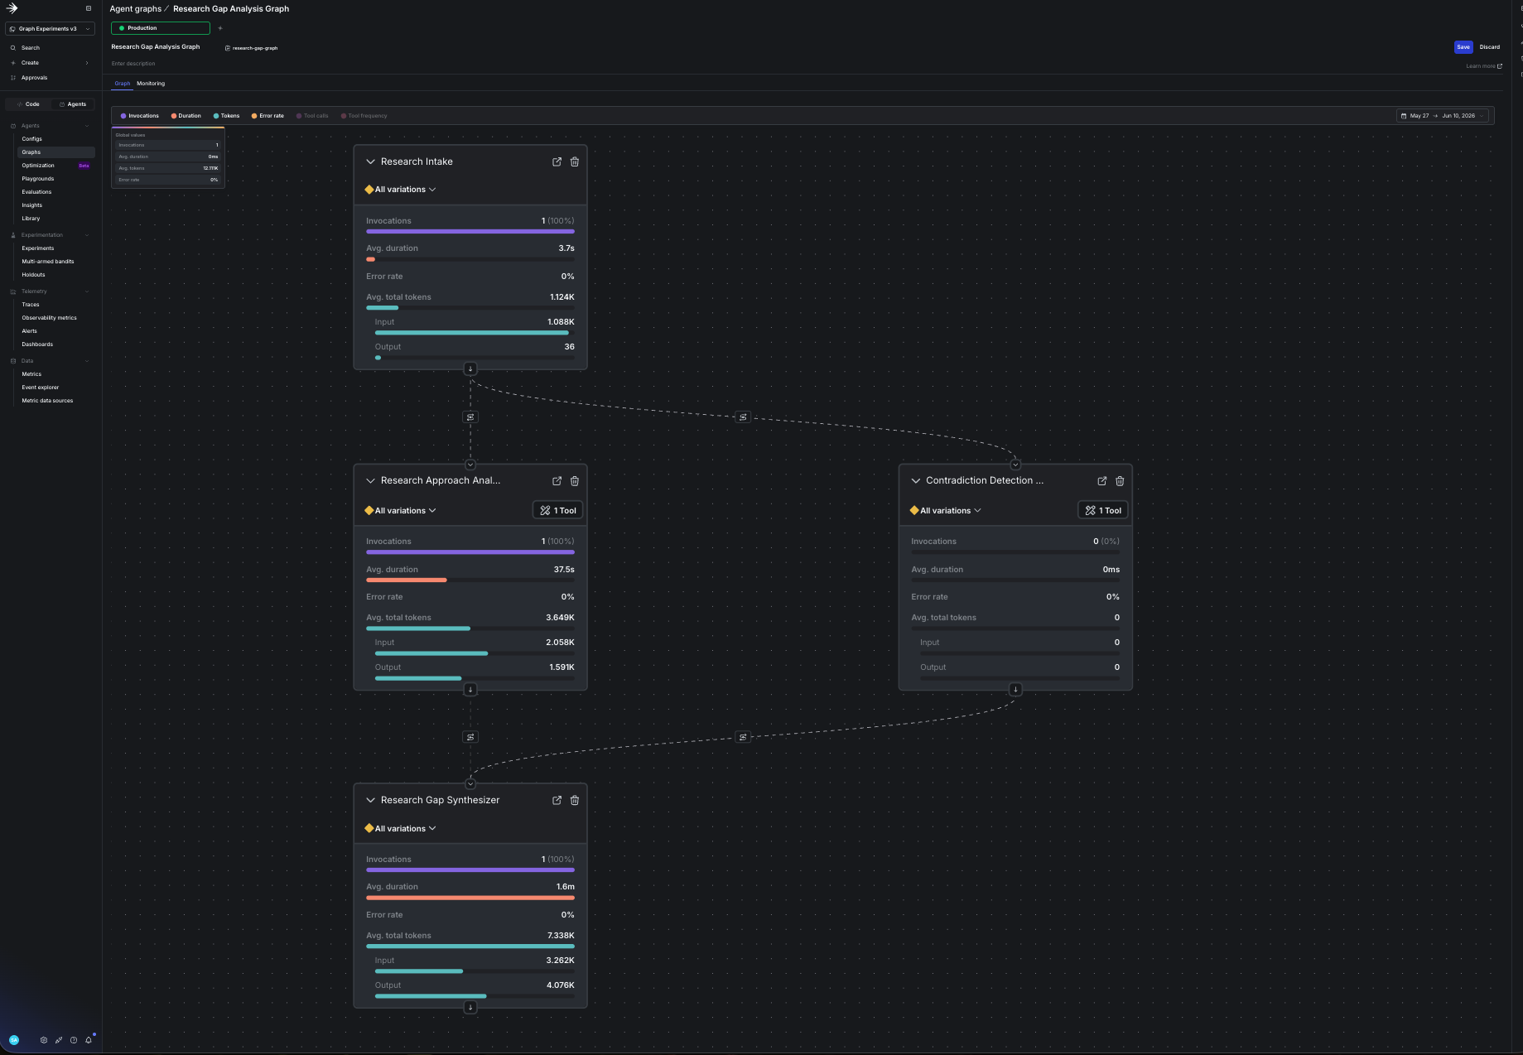
Task: Open help question mark icon
Action: pos(74,1040)
